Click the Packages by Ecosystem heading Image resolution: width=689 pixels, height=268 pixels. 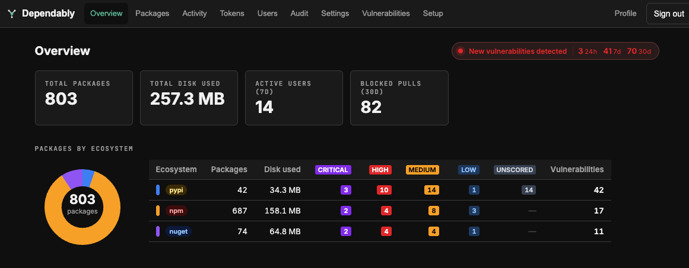click(84, 149)
